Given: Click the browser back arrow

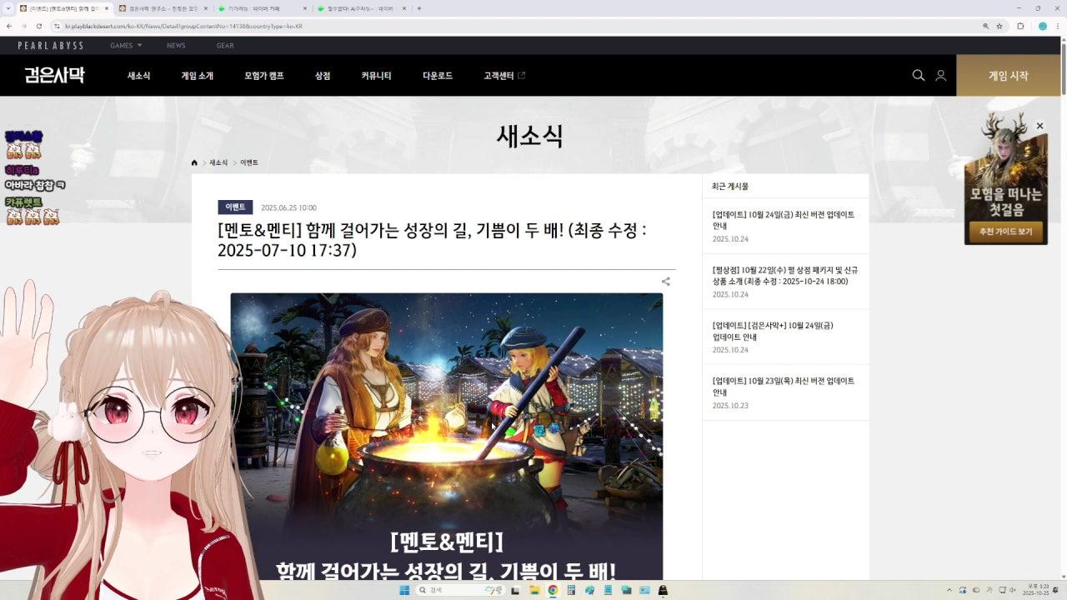Looking at the screenshot, I should (x=8, y=26).
